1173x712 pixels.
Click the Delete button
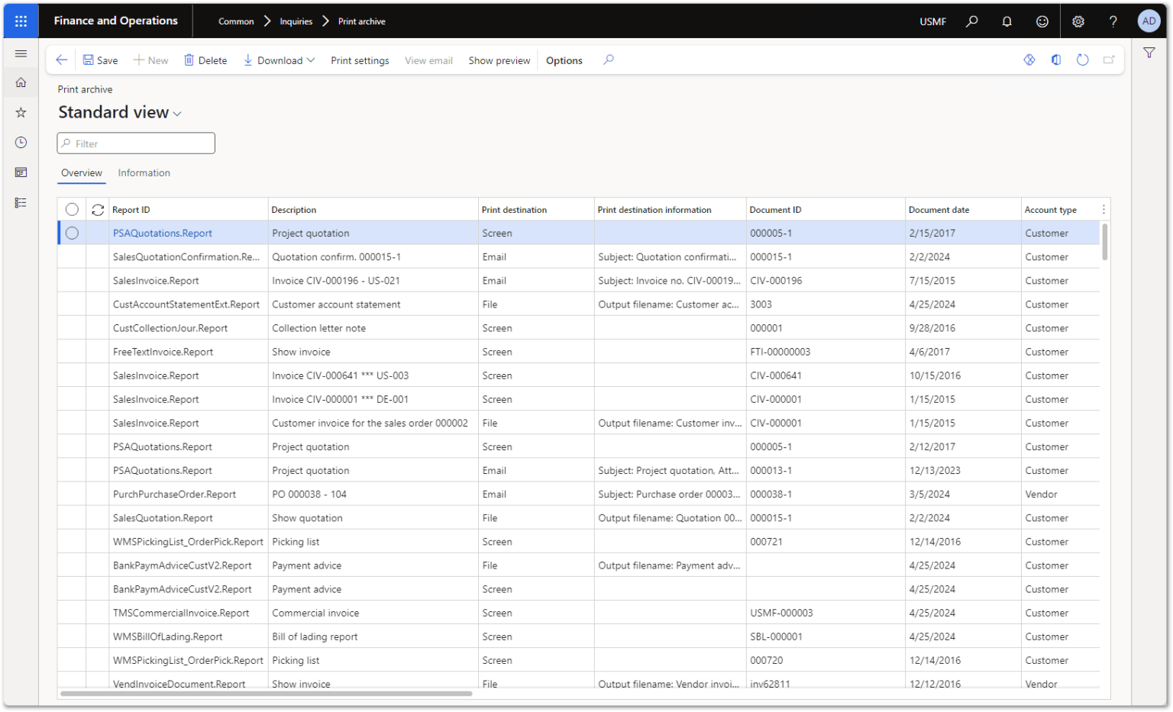205,60
